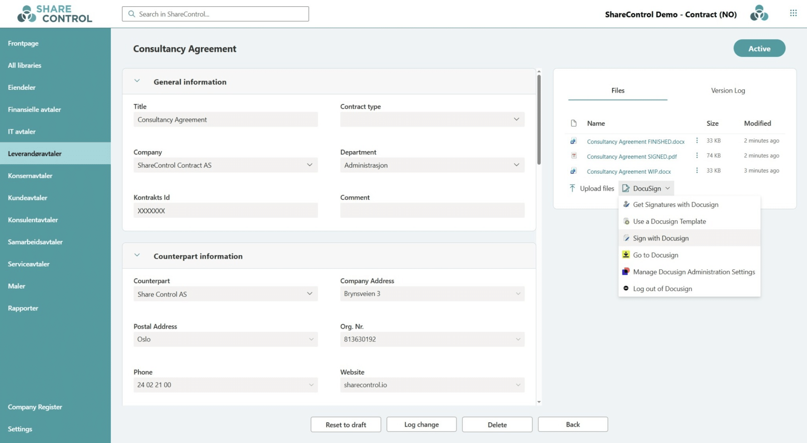Open All libraries in sidebar
The height and width of the screenshot is (443, 807).
tap(55, 65)
